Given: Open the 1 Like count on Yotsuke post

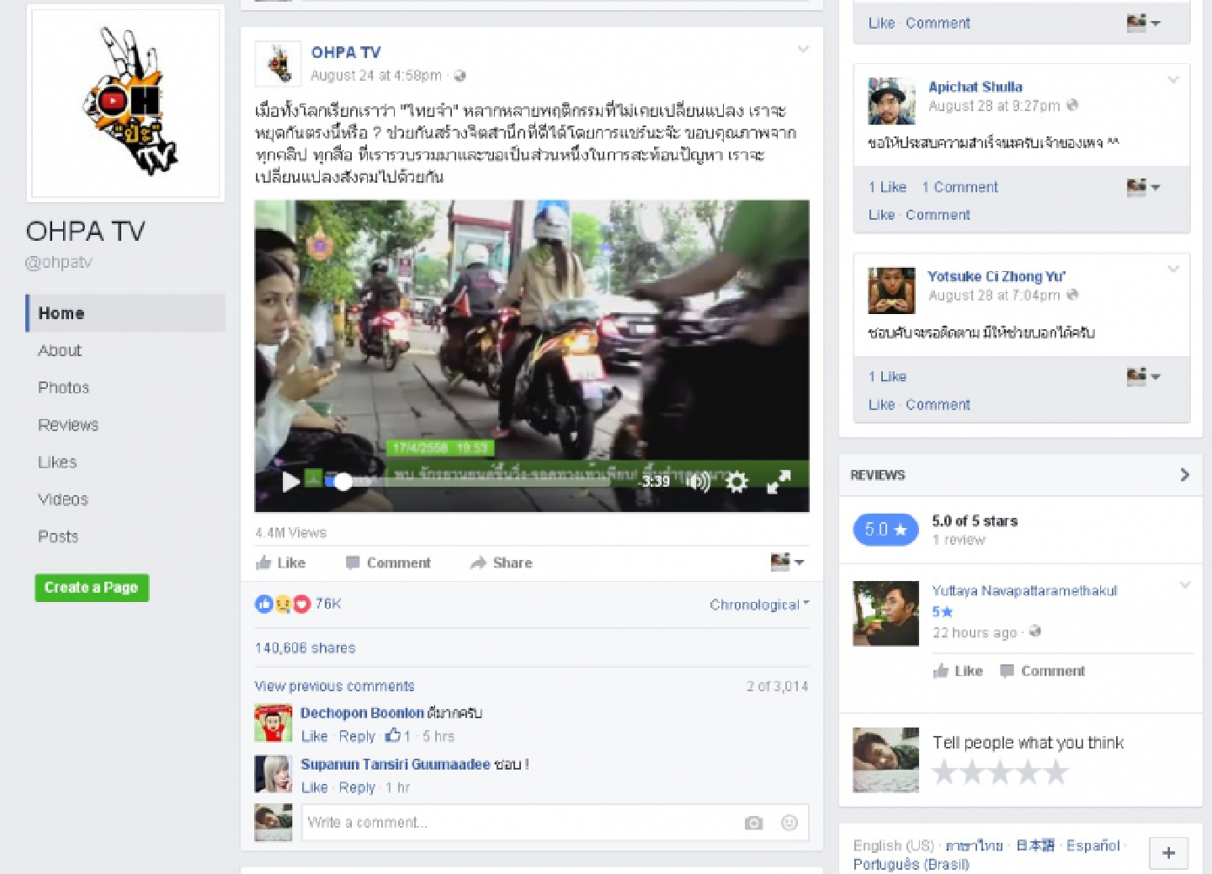Looking at the screenshot, I should click(887, 376).
